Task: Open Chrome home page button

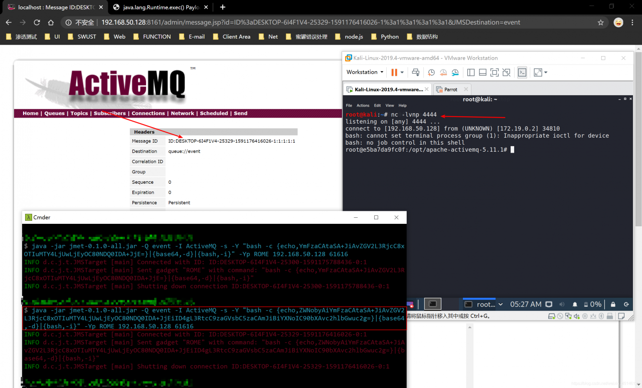Action: point(51,23)
